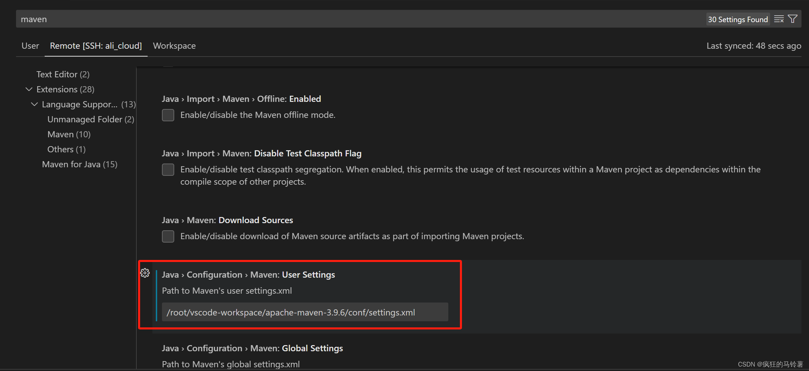This screenshot has height=371, width=809.
Task: Click the Last synced status text
Action: tap(753, 46)
